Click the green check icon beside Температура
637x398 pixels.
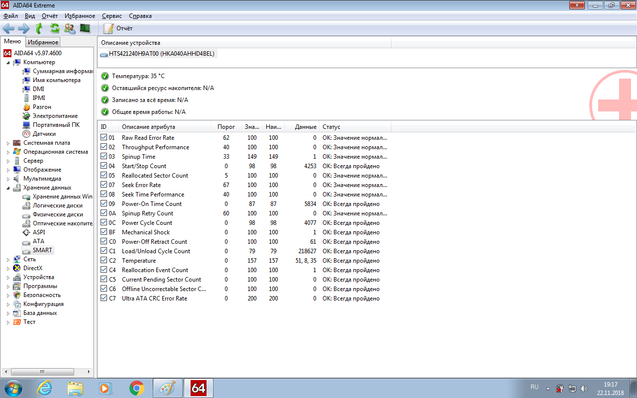pyautogui.click(x=105, y=76)
